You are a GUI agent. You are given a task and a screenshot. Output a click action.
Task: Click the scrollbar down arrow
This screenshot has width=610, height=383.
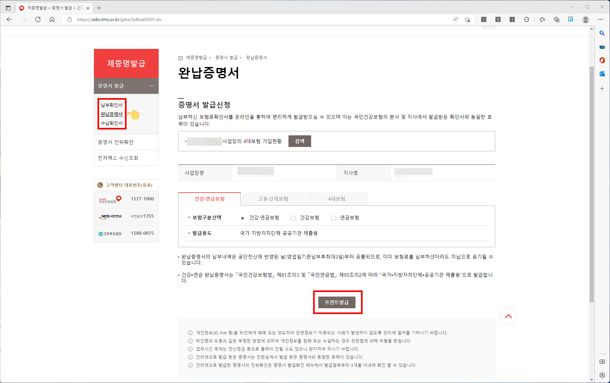(x=592, y=380)
